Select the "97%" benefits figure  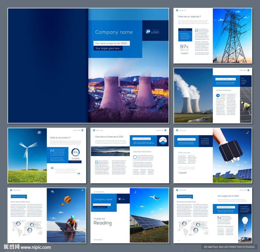[184, 46]
